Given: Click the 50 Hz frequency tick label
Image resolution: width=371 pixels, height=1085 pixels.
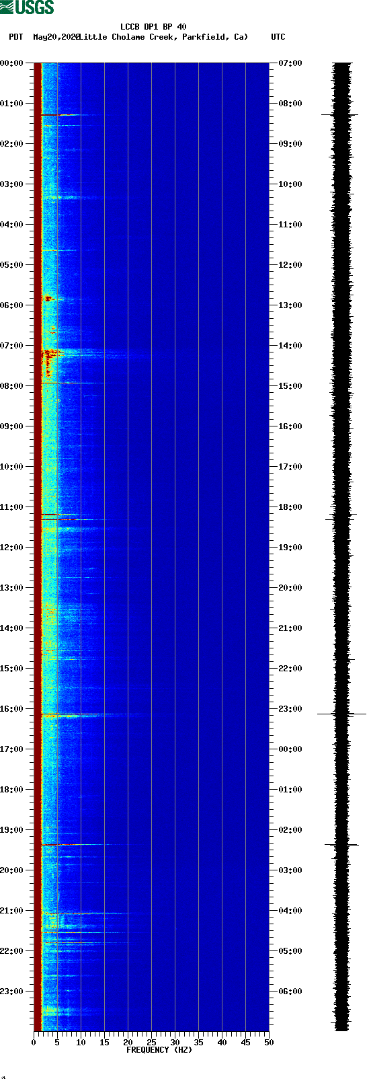Looking at the screenshot, I should (269, 1043).
